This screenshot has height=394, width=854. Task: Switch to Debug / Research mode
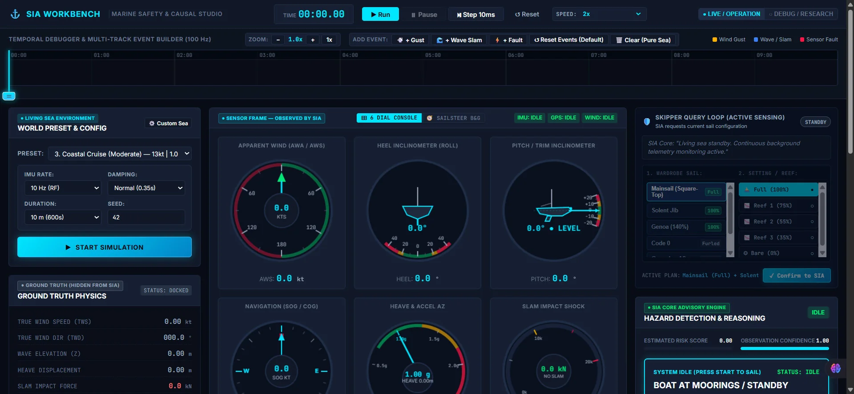point(801,14)
